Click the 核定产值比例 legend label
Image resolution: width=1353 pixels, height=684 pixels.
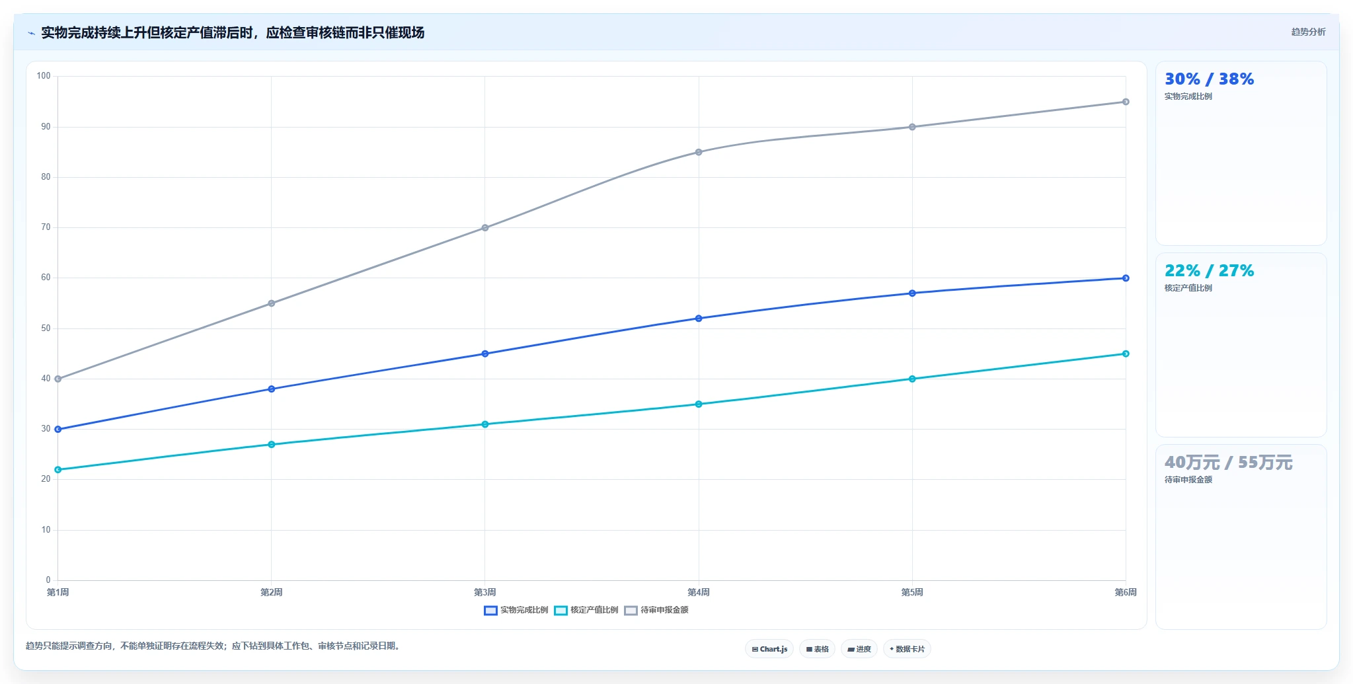[x=594, y=610]
